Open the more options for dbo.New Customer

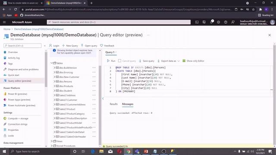tap(94, 77)
